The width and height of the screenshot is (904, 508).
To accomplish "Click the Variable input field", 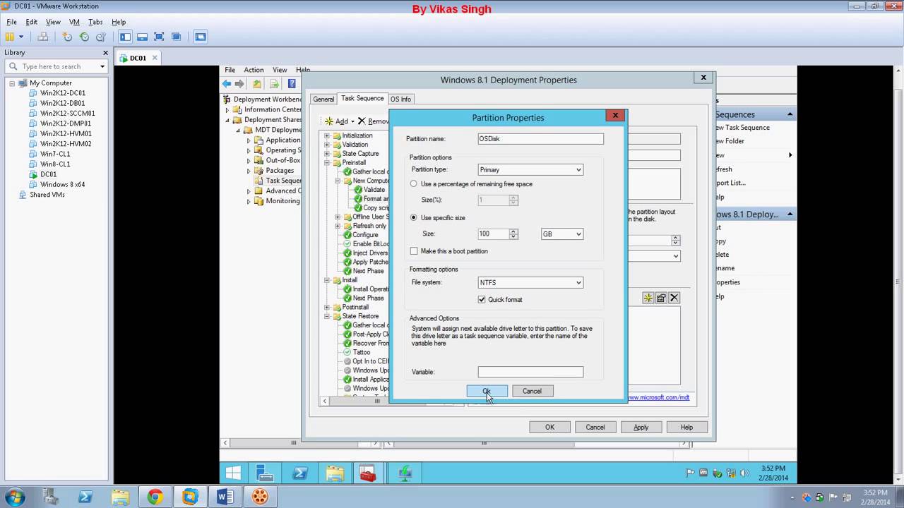I will pyautogui.click(x=530, y=372).
